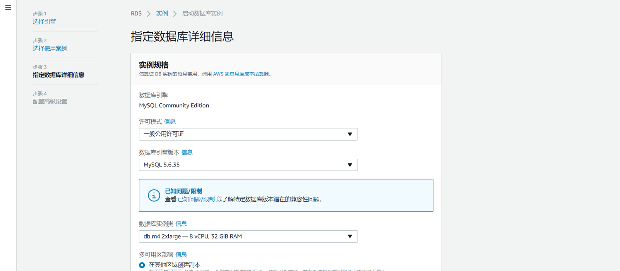The height and width of the screenshot is (271, 620).
Task: Select 在其他区域创建副本 radio button
Action: 142,265
